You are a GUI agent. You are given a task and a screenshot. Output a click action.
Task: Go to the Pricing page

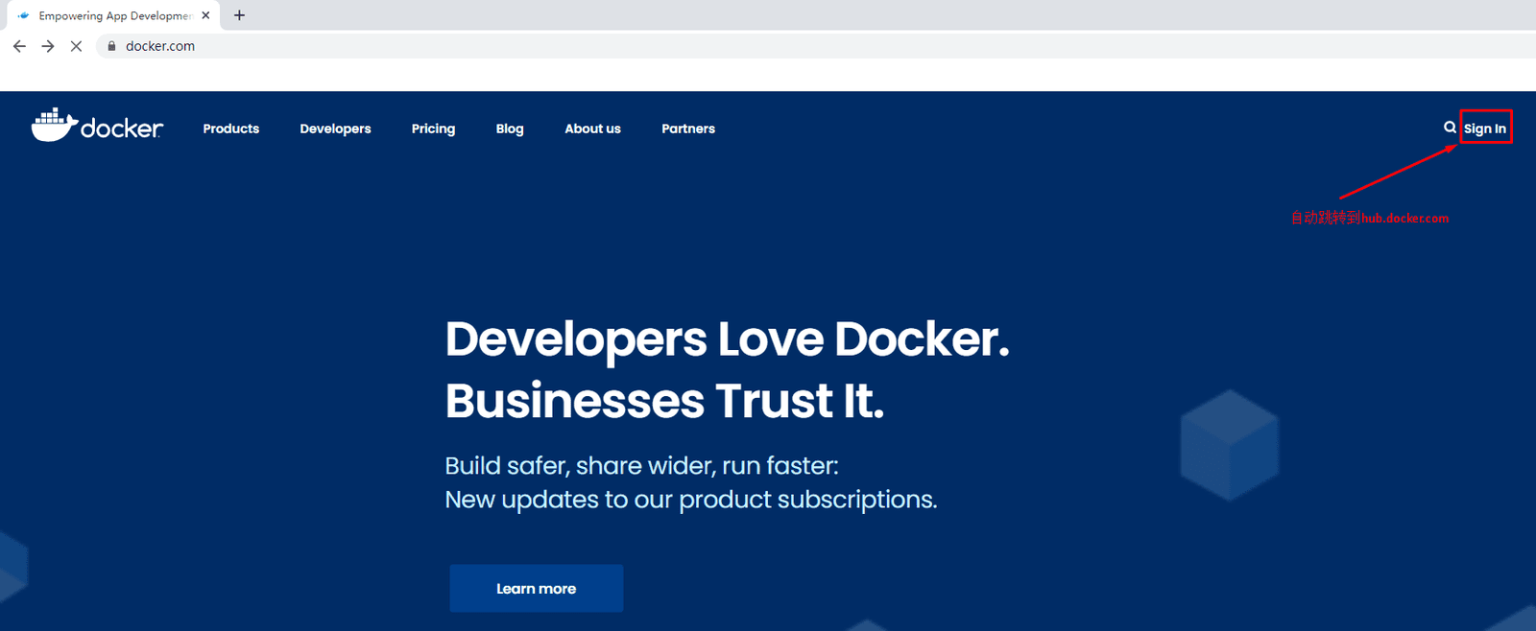(433, 129)
